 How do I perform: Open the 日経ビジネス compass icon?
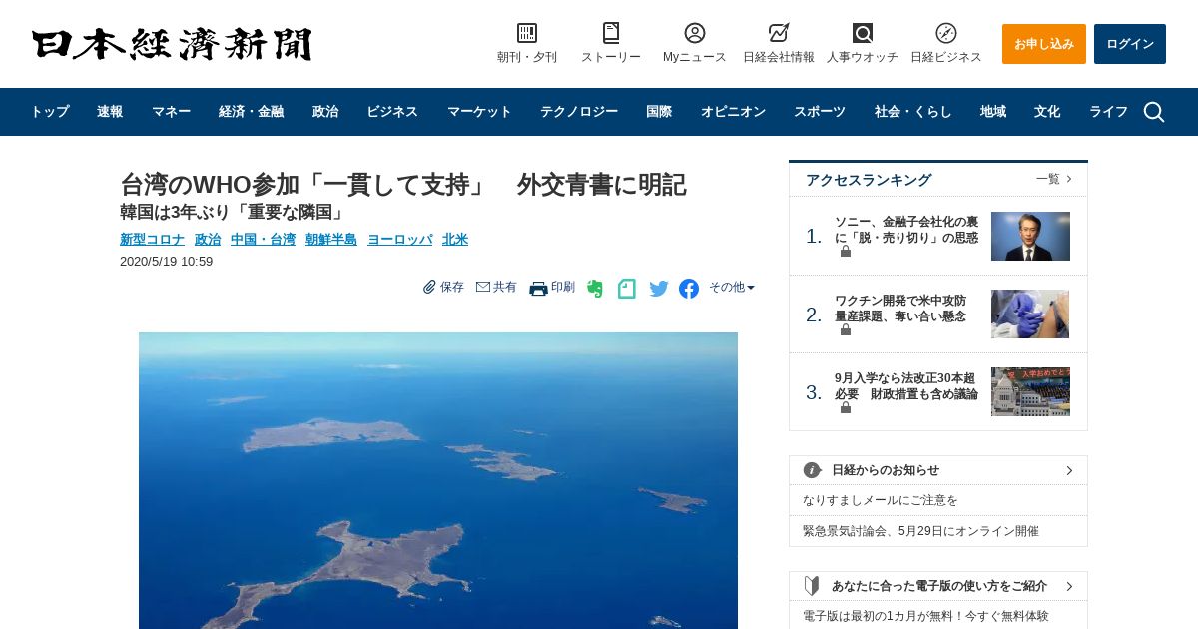[946, 33]
